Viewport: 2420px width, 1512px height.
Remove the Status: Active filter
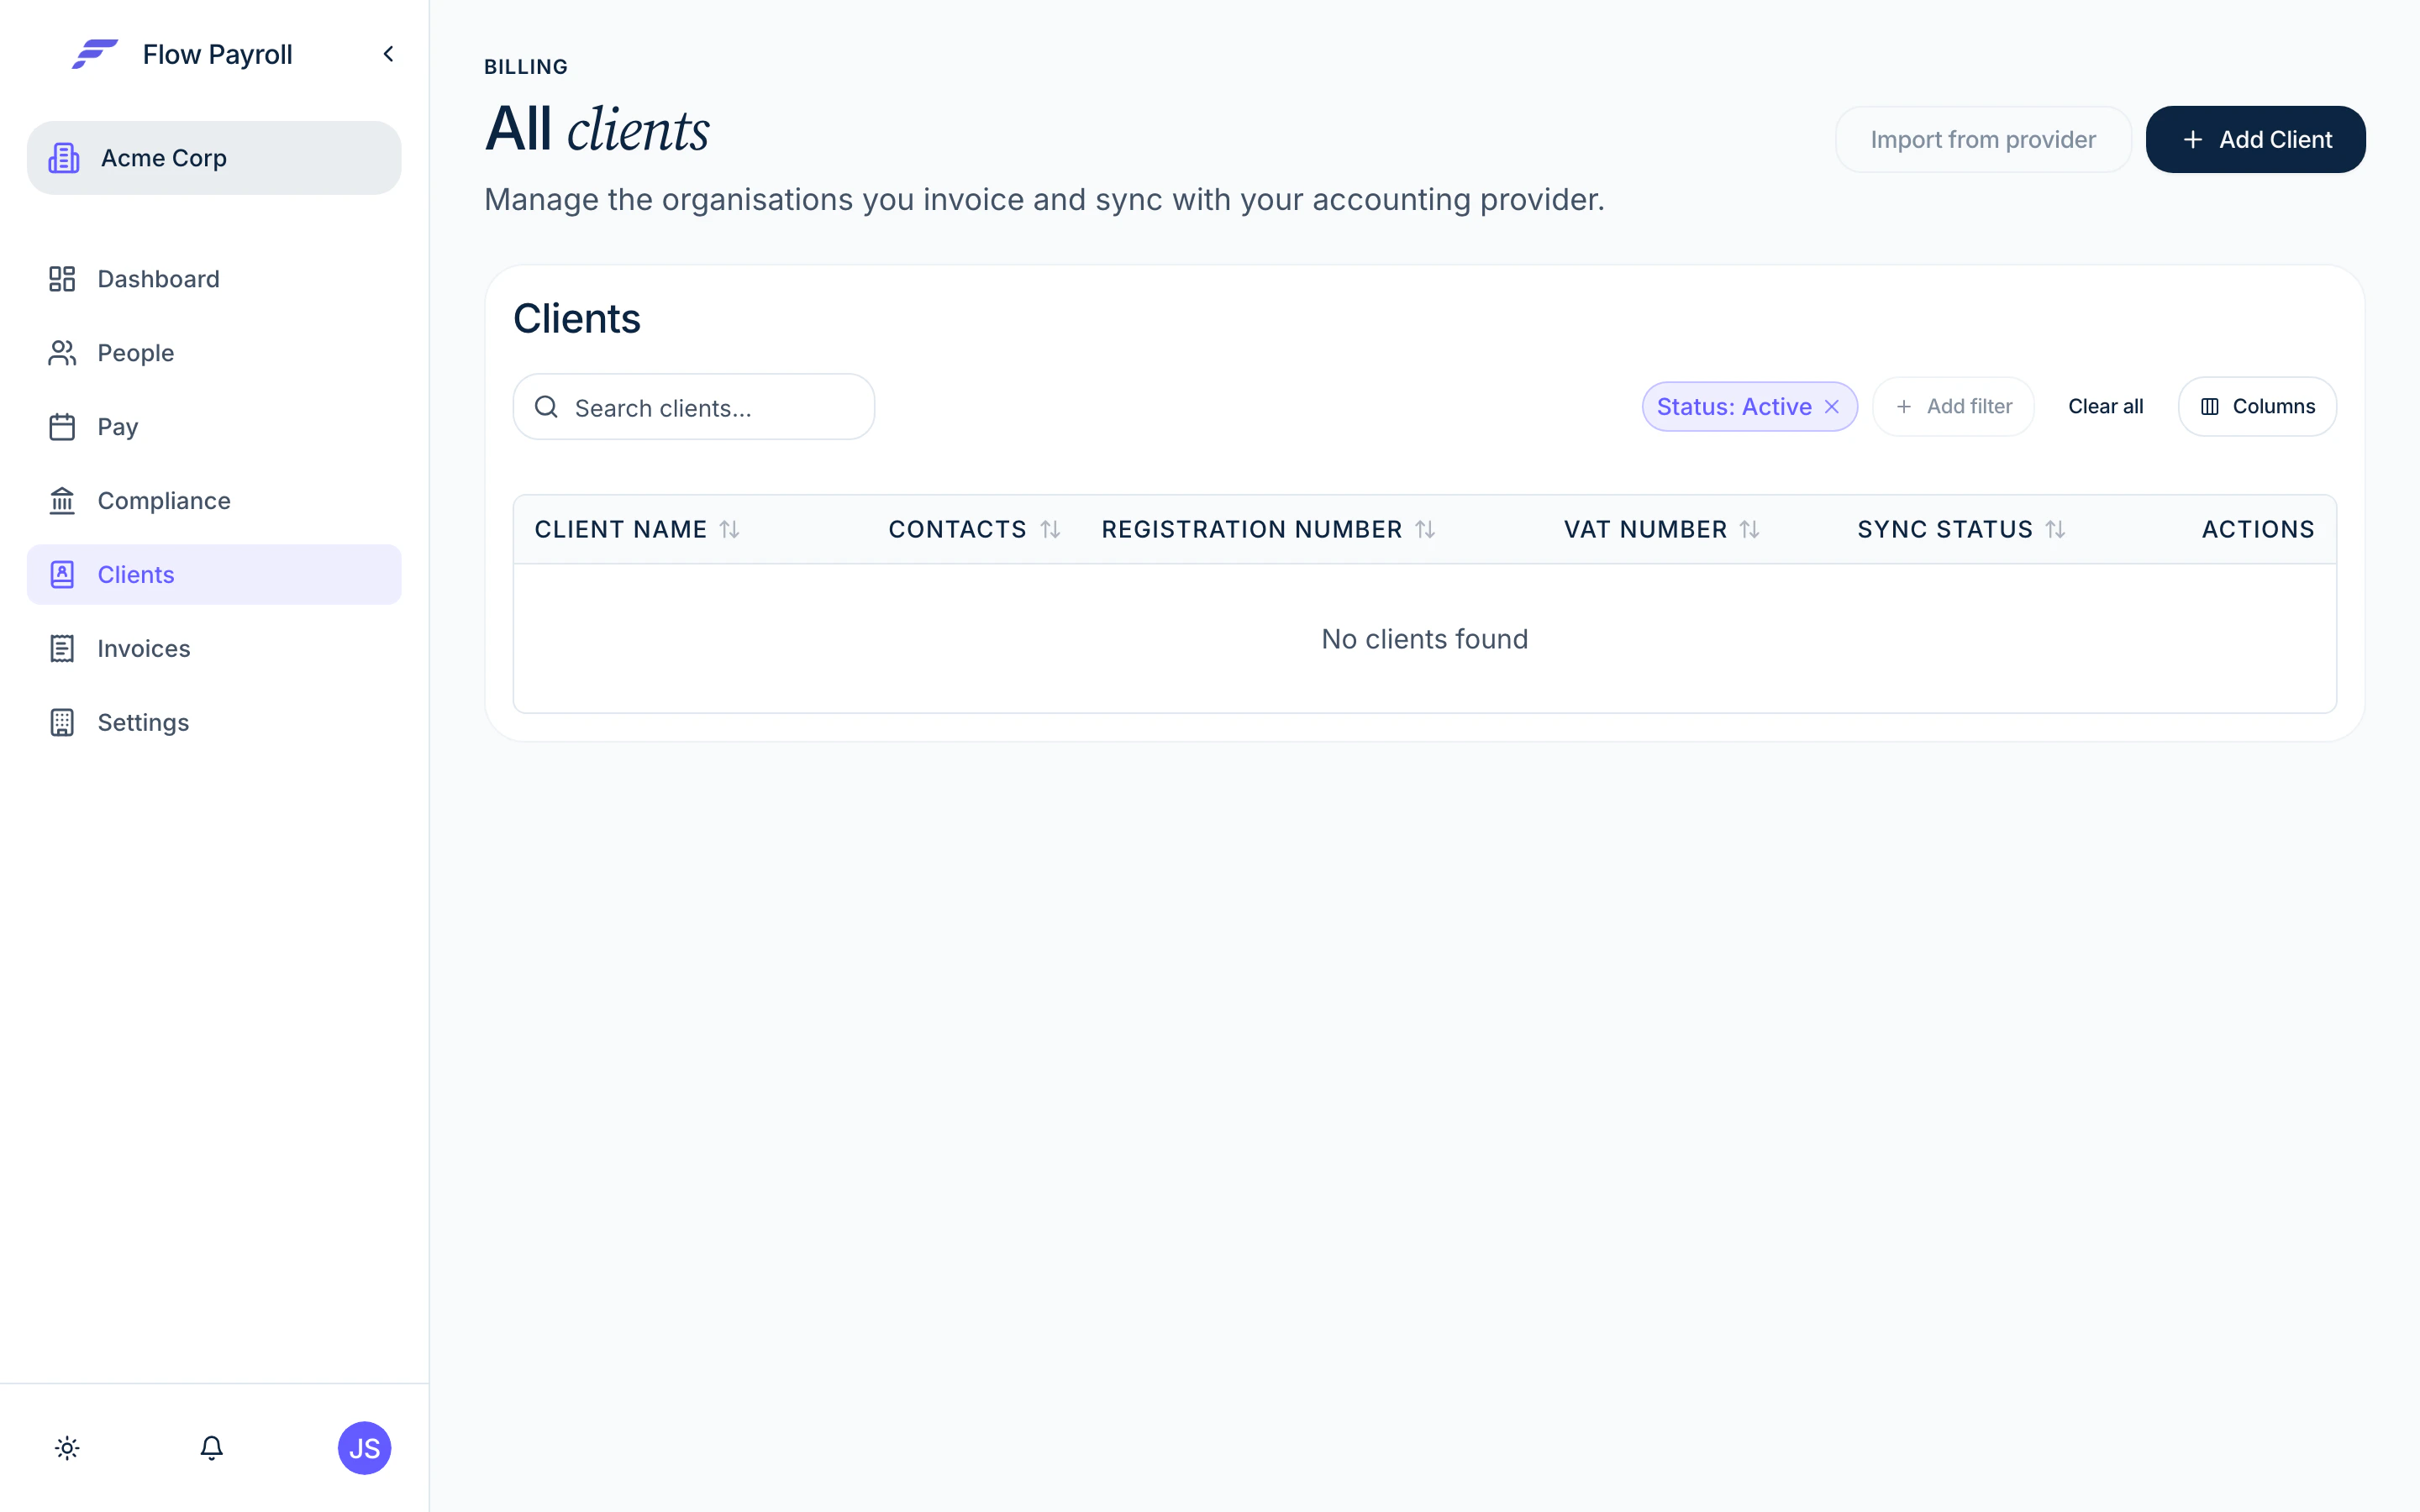click(1832, 407)
